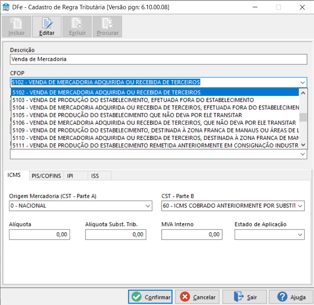Screen dimensions: 314x305
Task: Click the CFOP list scroll down arrow
Action: tap(303, 145)
